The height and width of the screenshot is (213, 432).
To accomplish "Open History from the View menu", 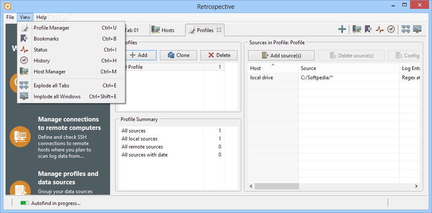I will (x=71, y=61).
